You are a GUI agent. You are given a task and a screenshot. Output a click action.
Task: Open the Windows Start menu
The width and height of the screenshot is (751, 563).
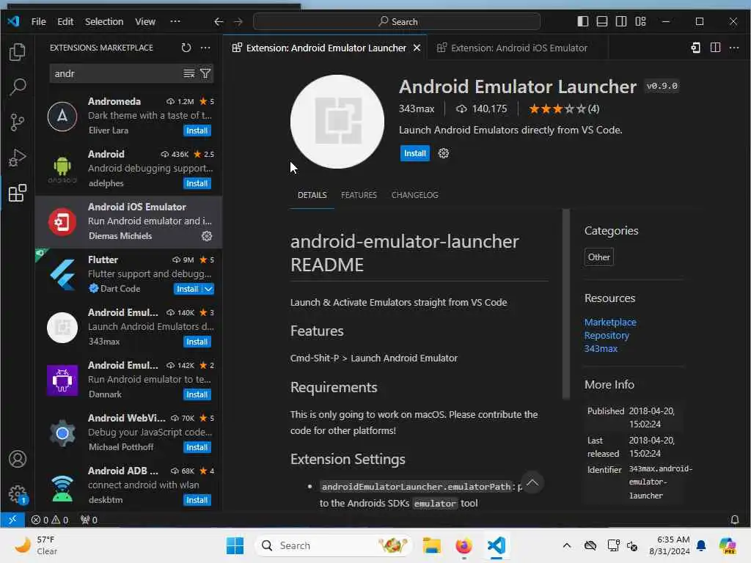point(235,545)
